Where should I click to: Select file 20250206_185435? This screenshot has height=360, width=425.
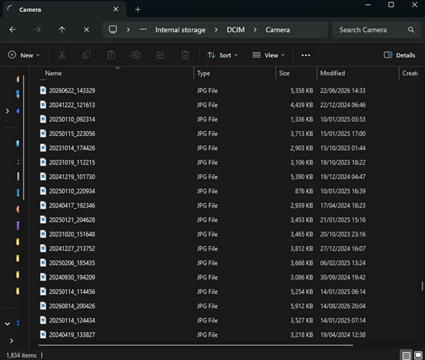click(x=72, y=263)
